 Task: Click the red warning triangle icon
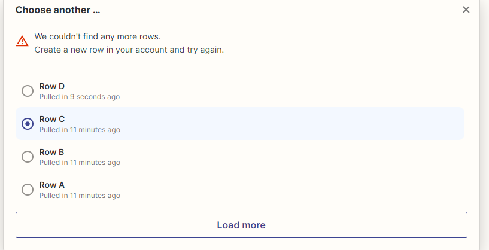coord(22,41)
